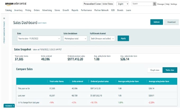Focus the Search input field
This screenshot has width=180, height=109.
pyautogui.click(x=142, y=4)
